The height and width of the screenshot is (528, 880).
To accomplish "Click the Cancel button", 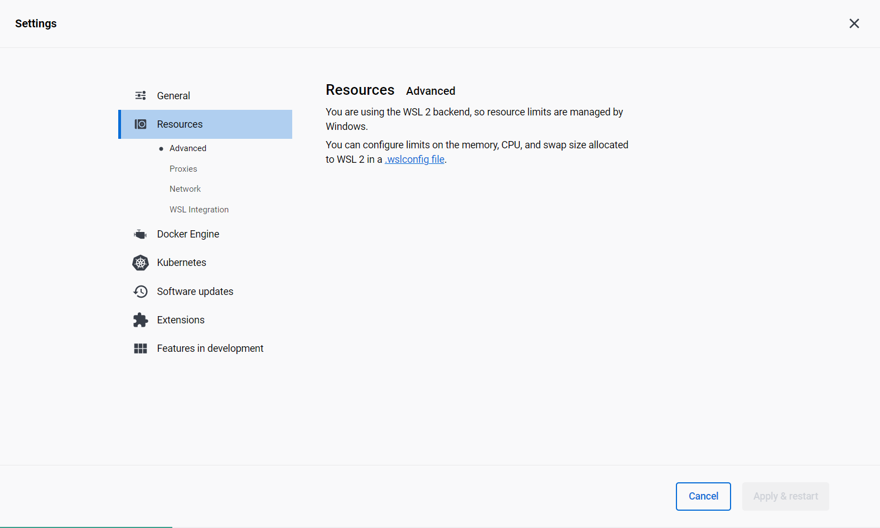I will 703,496.
